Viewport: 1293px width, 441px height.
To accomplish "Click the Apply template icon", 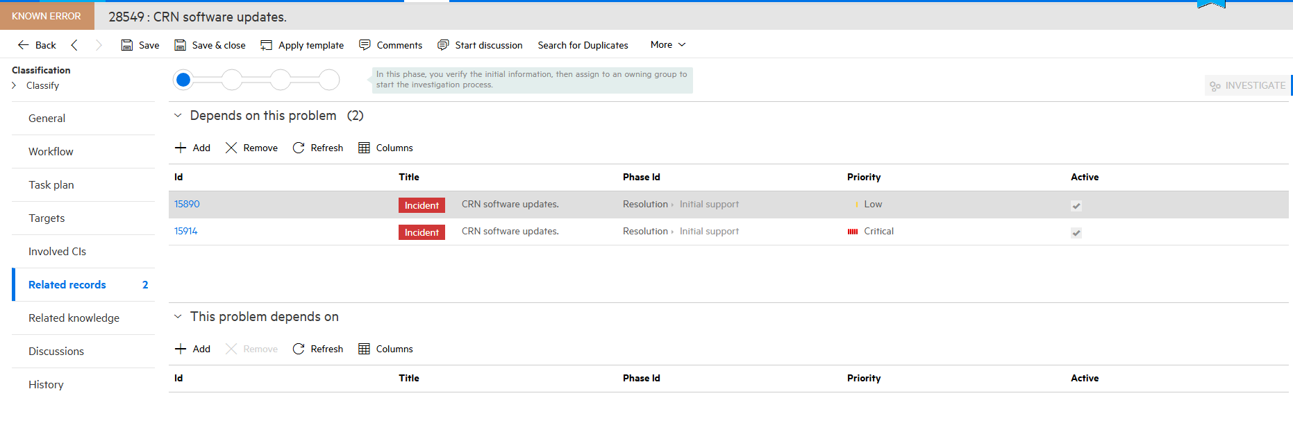I will [266, 45].
